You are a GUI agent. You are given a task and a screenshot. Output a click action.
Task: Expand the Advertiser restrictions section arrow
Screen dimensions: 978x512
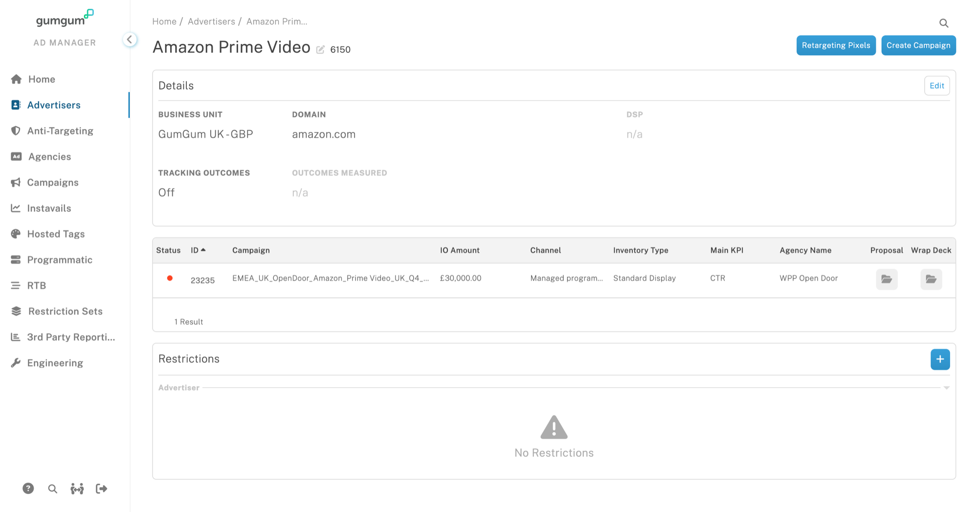tap(946, 388)
